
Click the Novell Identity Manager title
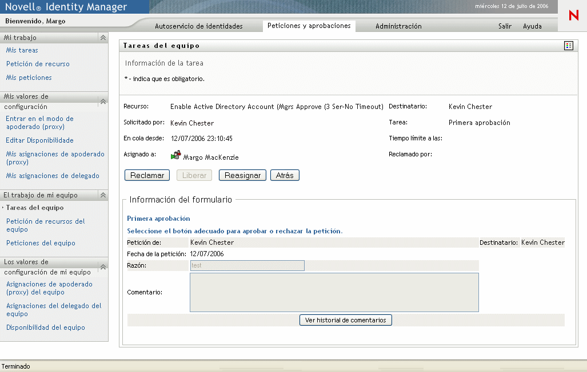66,7
